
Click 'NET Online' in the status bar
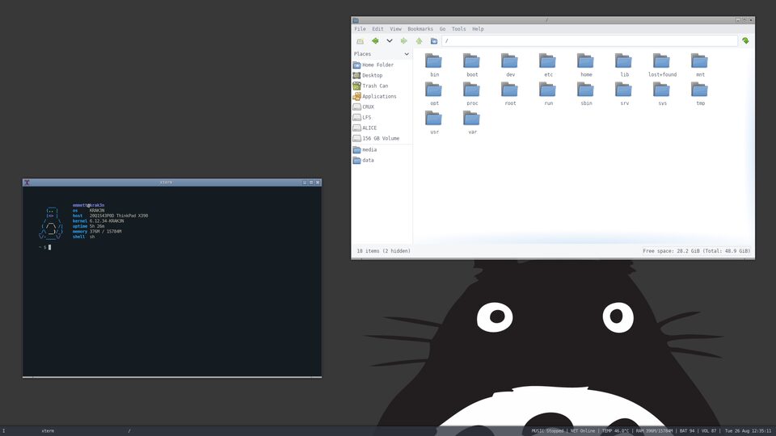coord(583,431)
